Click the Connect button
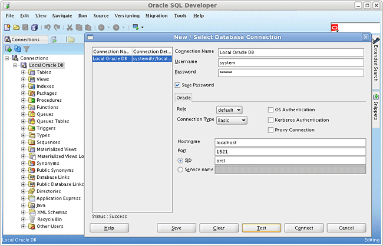This screenshot has height=246, width=383. pyautogui.click(x=304, y=228)
